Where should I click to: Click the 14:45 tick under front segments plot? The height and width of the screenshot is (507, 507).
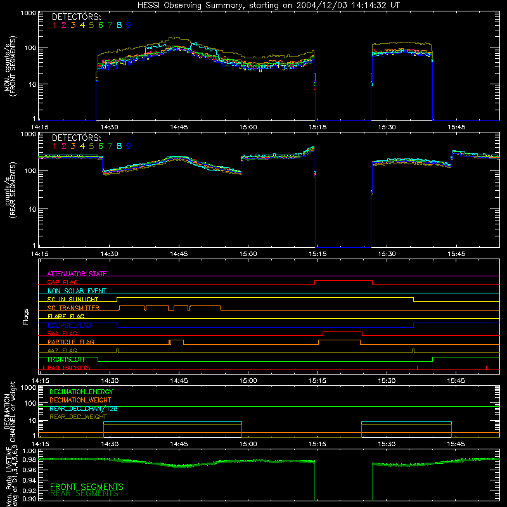pos(179,127)
